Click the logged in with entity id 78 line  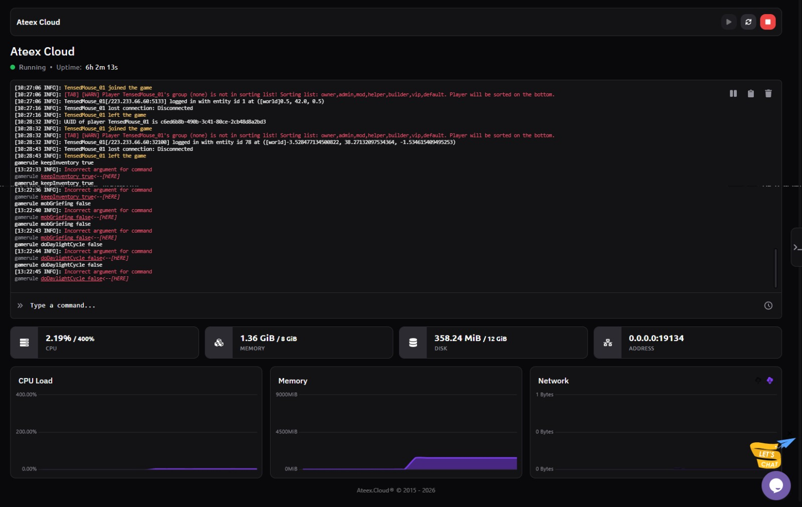[235, 142]
